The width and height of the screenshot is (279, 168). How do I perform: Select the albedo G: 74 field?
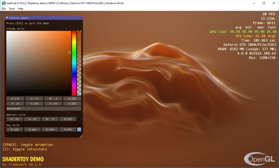(x=34, y=99)
